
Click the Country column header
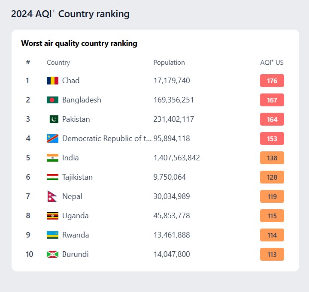pos(58,63)
